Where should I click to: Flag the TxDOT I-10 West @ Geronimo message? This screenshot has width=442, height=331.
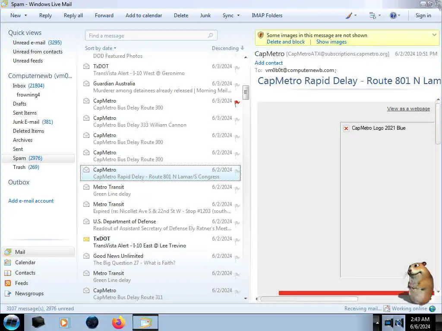coord(237,69)
